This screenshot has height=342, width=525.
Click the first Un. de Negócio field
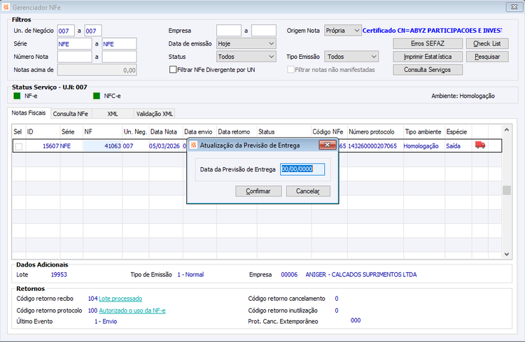(66, 31)
